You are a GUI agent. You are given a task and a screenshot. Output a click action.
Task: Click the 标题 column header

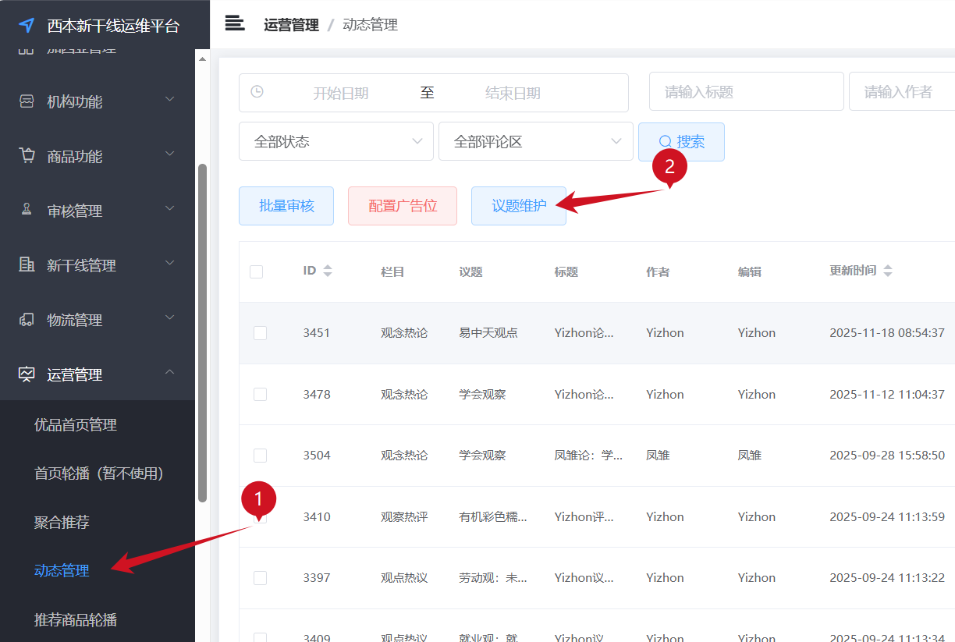tap(566, 271)
